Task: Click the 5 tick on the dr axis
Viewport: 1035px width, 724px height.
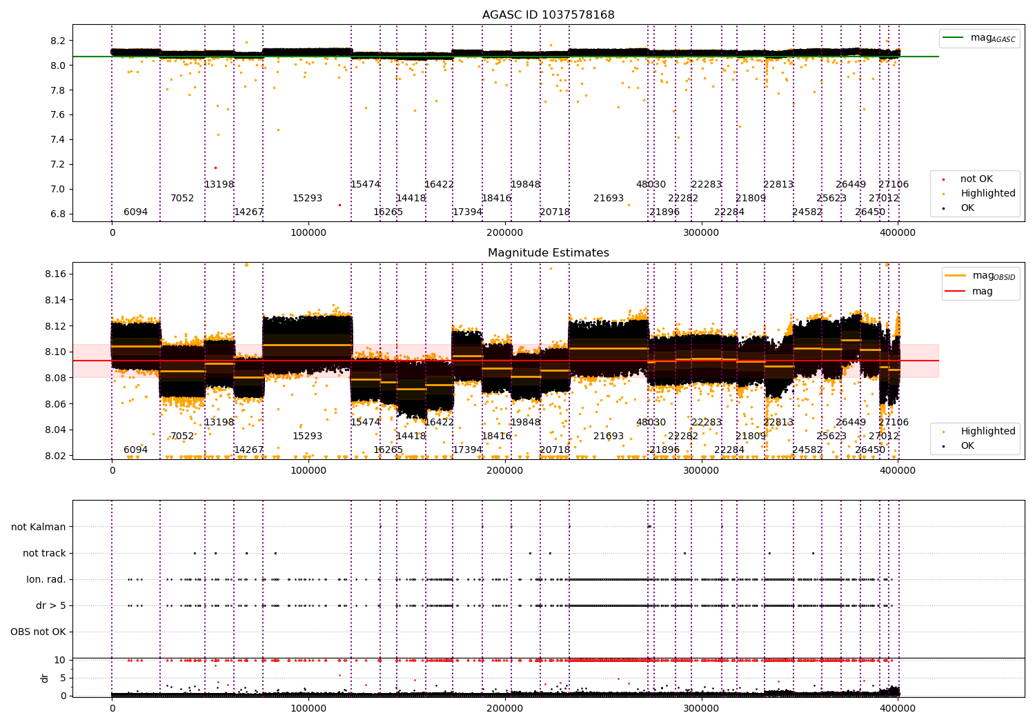Action: point(63,678)
